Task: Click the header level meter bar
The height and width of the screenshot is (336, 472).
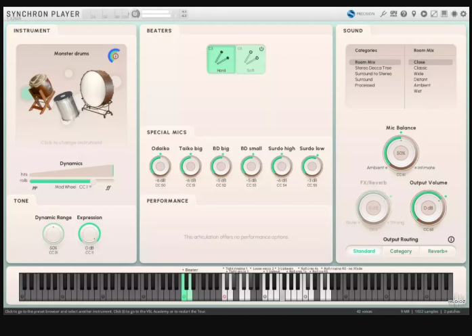Action: (x=156, y=14)
